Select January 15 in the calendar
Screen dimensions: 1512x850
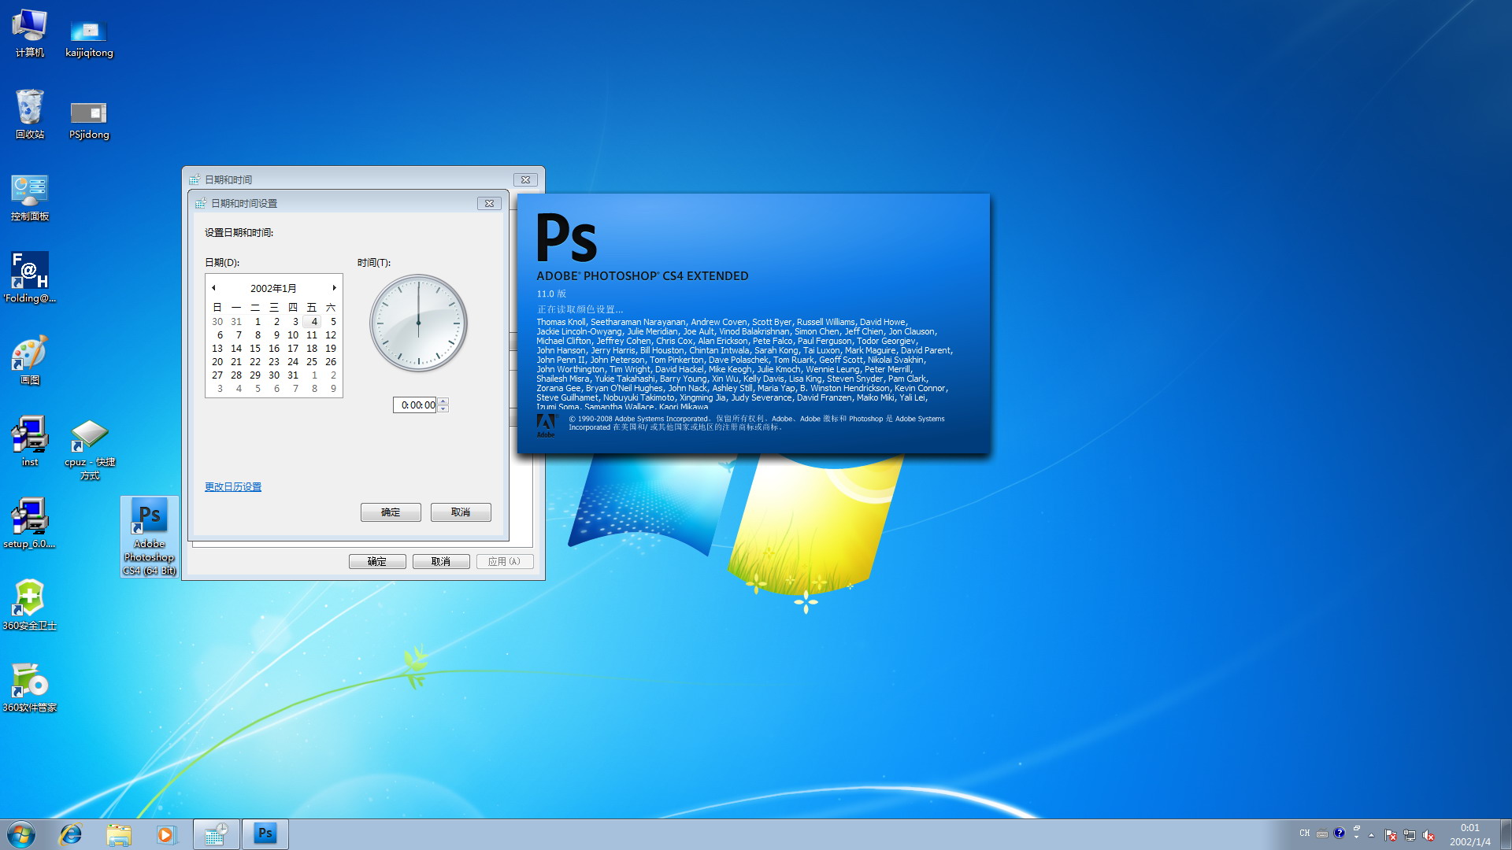(x=255, y=349)
